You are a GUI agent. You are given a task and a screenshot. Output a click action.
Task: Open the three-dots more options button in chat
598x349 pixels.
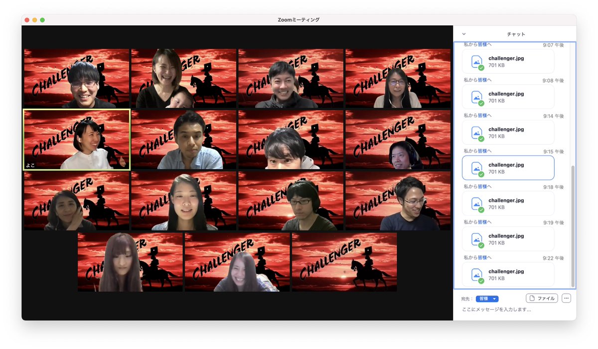point(566,298)
